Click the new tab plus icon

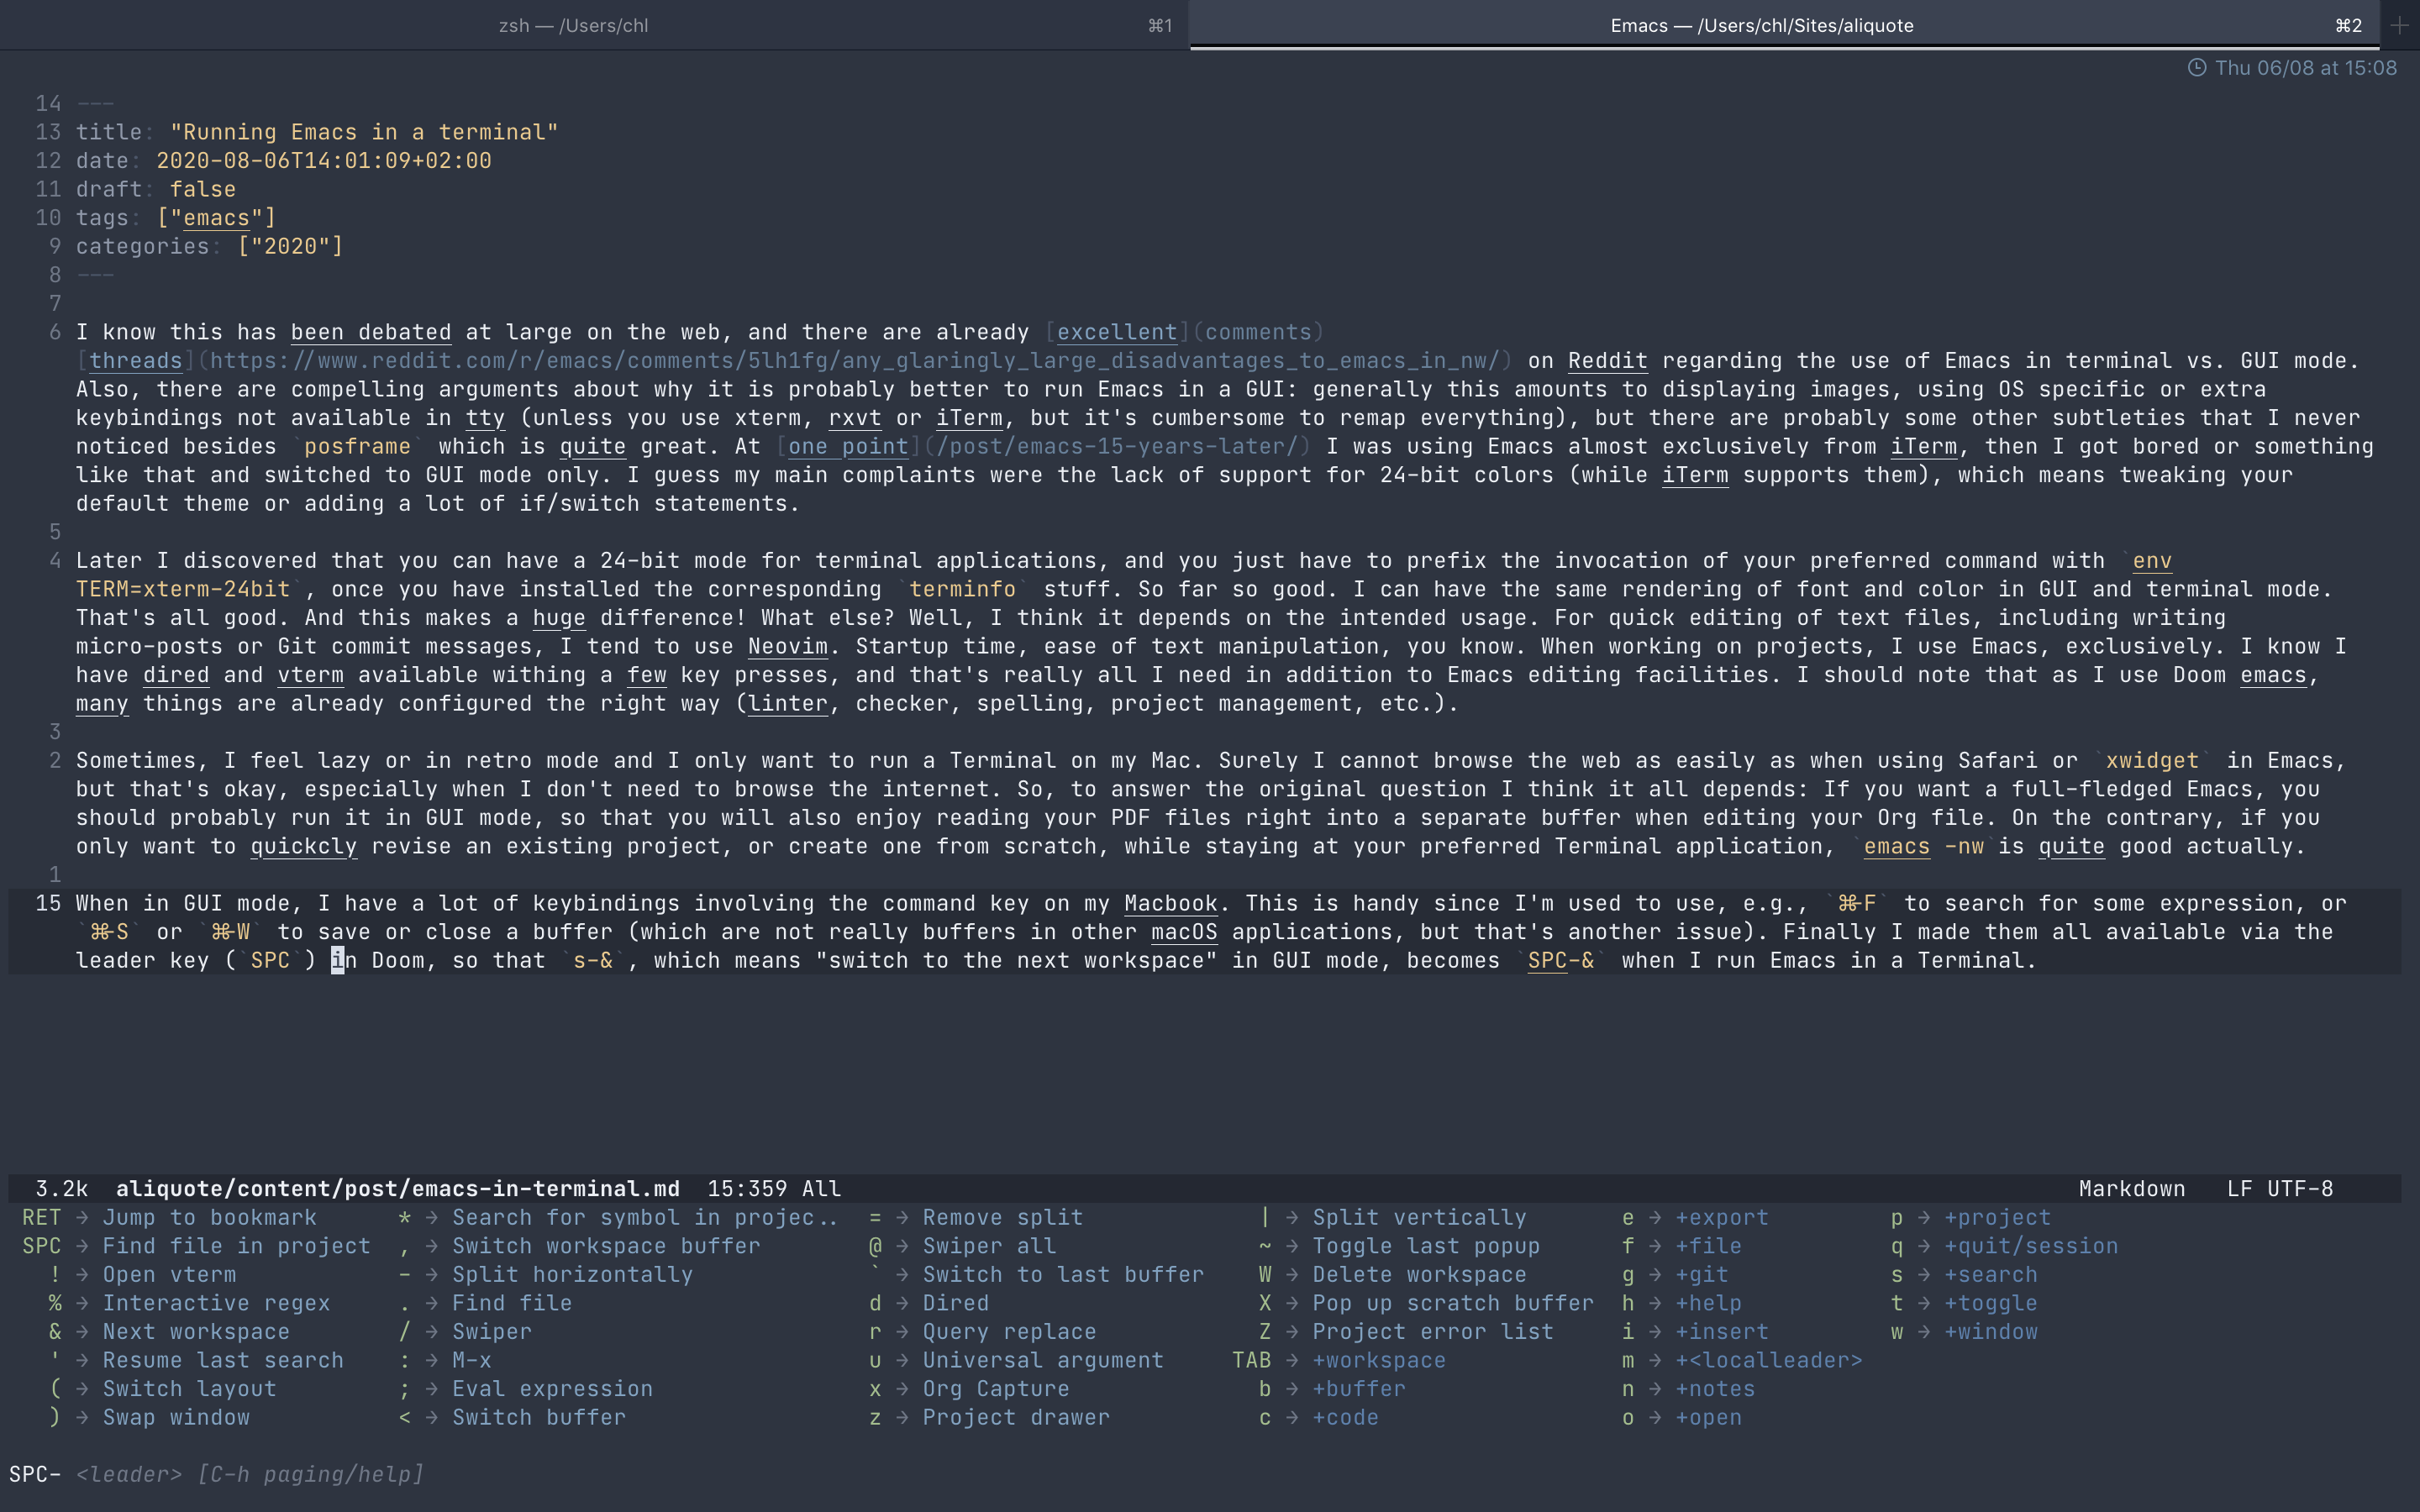pyautogui.click(x=2398, y=25)
